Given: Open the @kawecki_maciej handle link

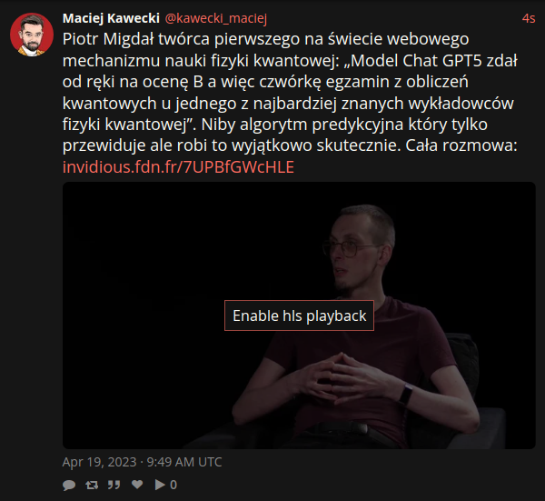Looking at the screenshot, I should [216, 18].
